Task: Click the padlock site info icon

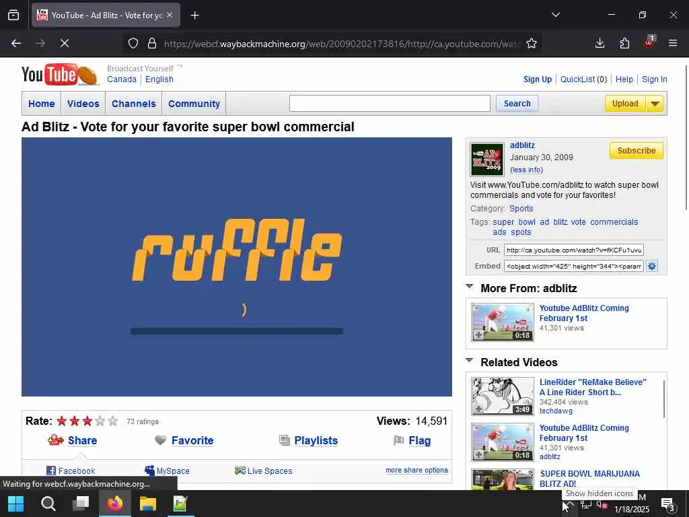Action: pos(152,43)
